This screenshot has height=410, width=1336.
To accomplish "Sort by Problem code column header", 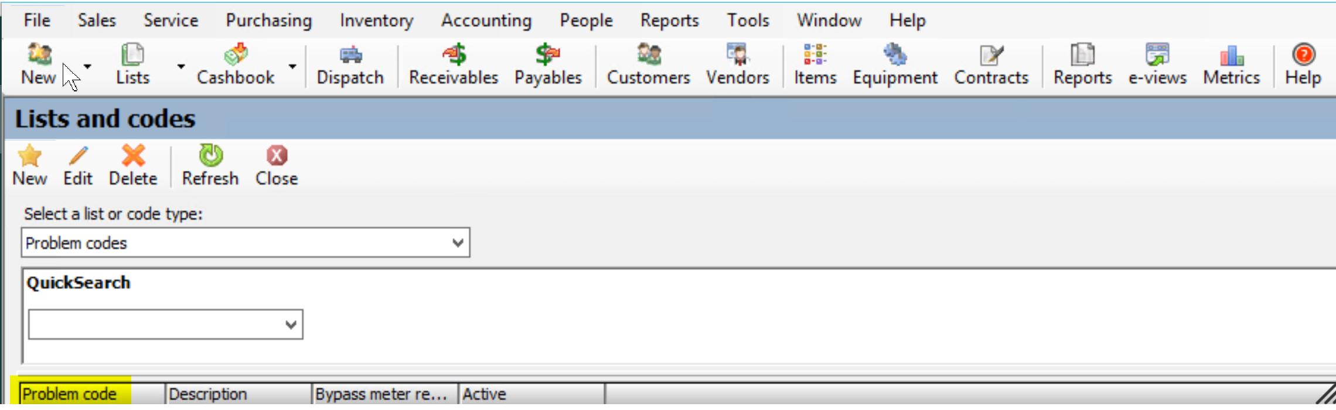I will [92, 394].
